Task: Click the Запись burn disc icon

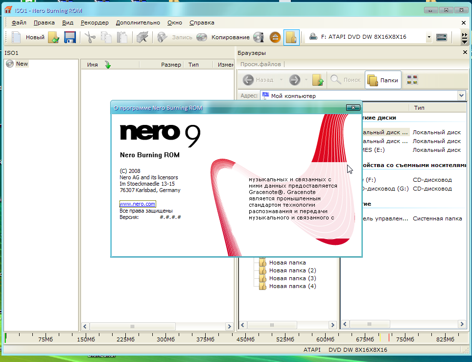Action: click(x=162, y=37)
